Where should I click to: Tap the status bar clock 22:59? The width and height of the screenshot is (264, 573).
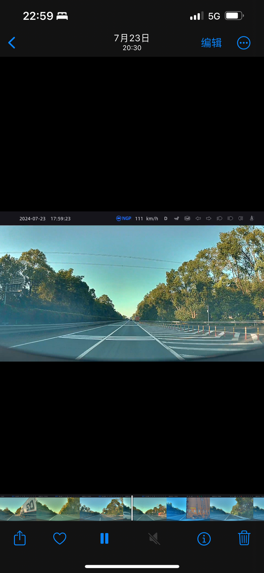click(x=38, y=16)
